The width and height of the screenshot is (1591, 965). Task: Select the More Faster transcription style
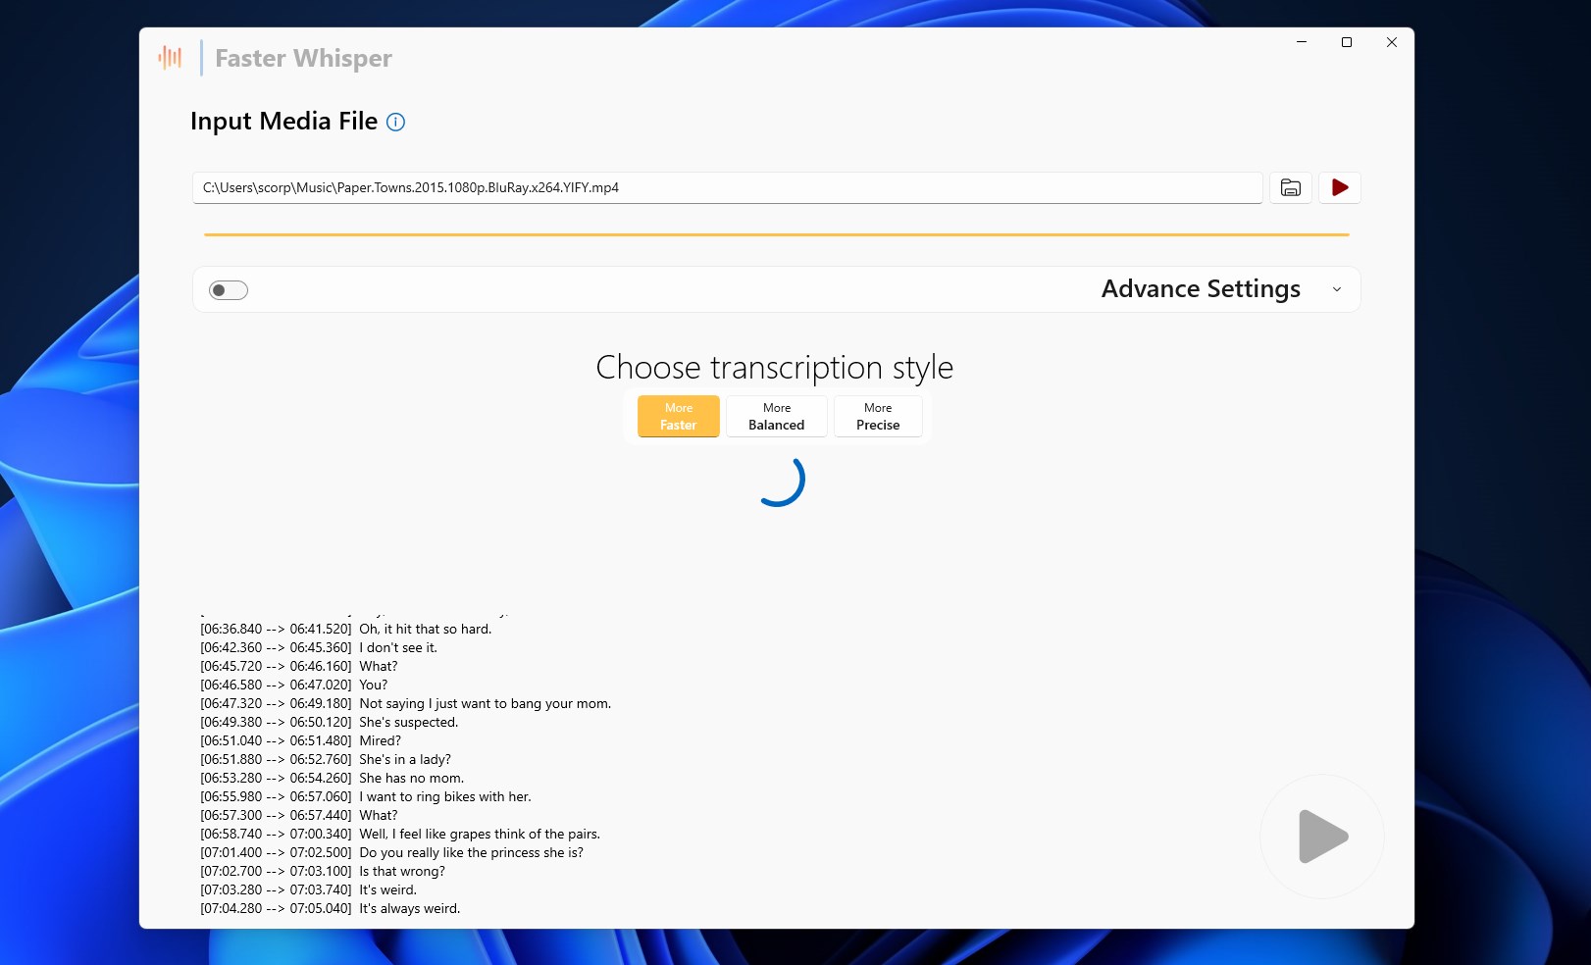point(679,417)
